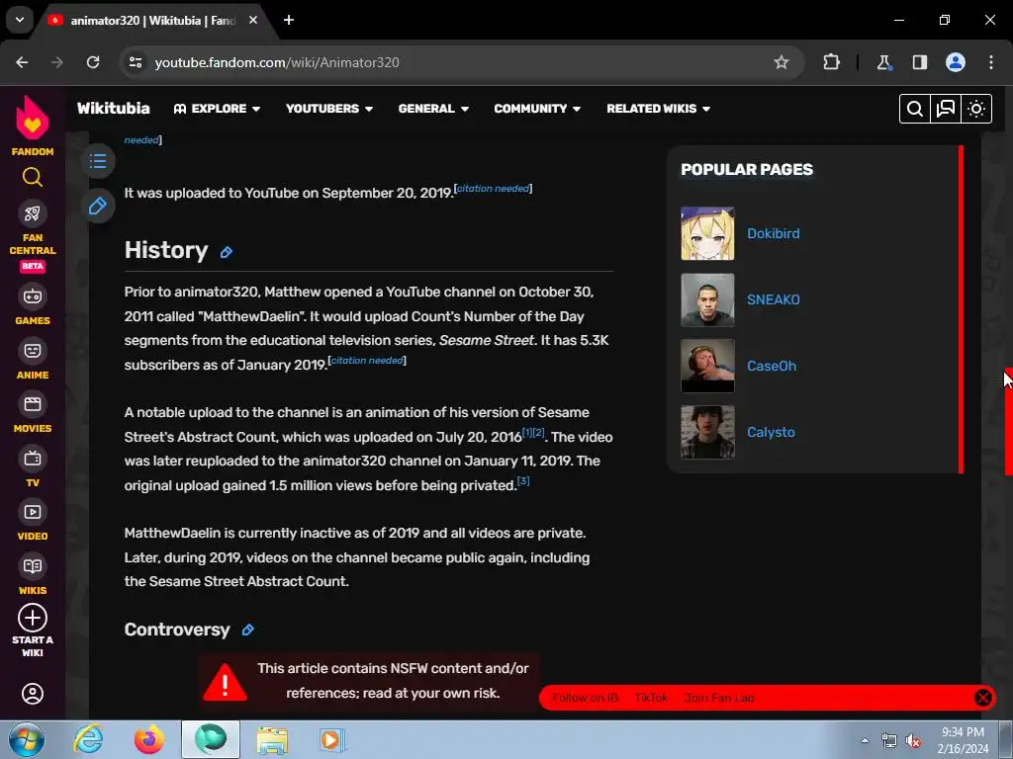Image resolution: width=1013 pixels, height=759 pixels.
Task: Open the Games controller icon
Action: [33, 296]
